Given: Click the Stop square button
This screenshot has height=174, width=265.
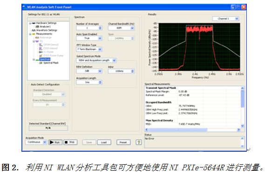Looking at the screenshot, I should 70,142.
